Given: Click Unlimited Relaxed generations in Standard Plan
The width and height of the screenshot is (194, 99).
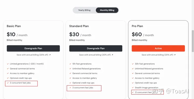Looking at the screenshot, I should tap(86, 69).
